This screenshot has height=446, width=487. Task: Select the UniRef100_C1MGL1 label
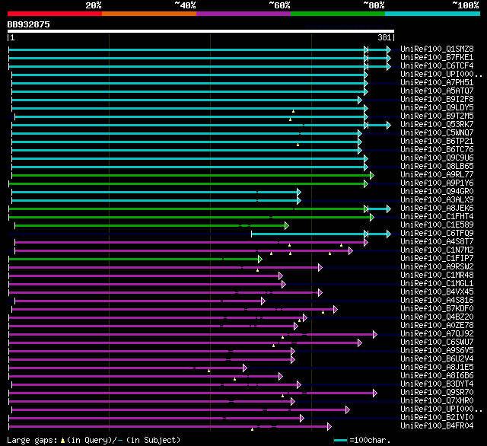tap(437, 284)
